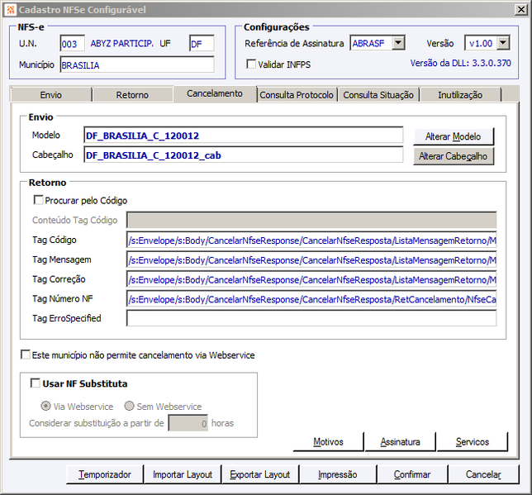
Task: Open the Servicos button
Action: tap(473, 441)
